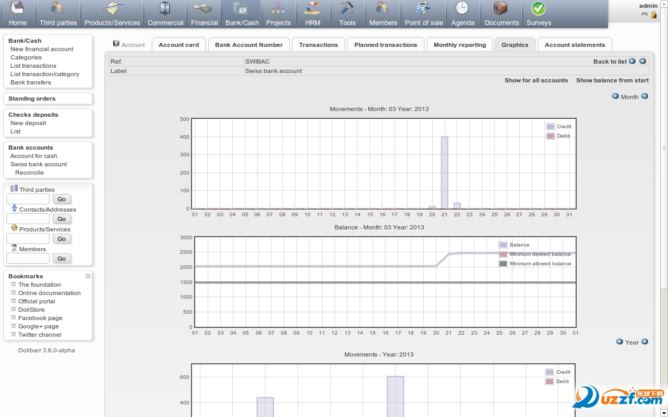Click next-record arrow beside Back to list
The width and height of the screenshot is (668, 417).
pyautogui.click(x=642, y=61)
